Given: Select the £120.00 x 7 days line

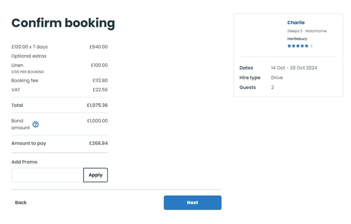Looking at the screenshot, I should pyautogui.click(x=30, y=47).
